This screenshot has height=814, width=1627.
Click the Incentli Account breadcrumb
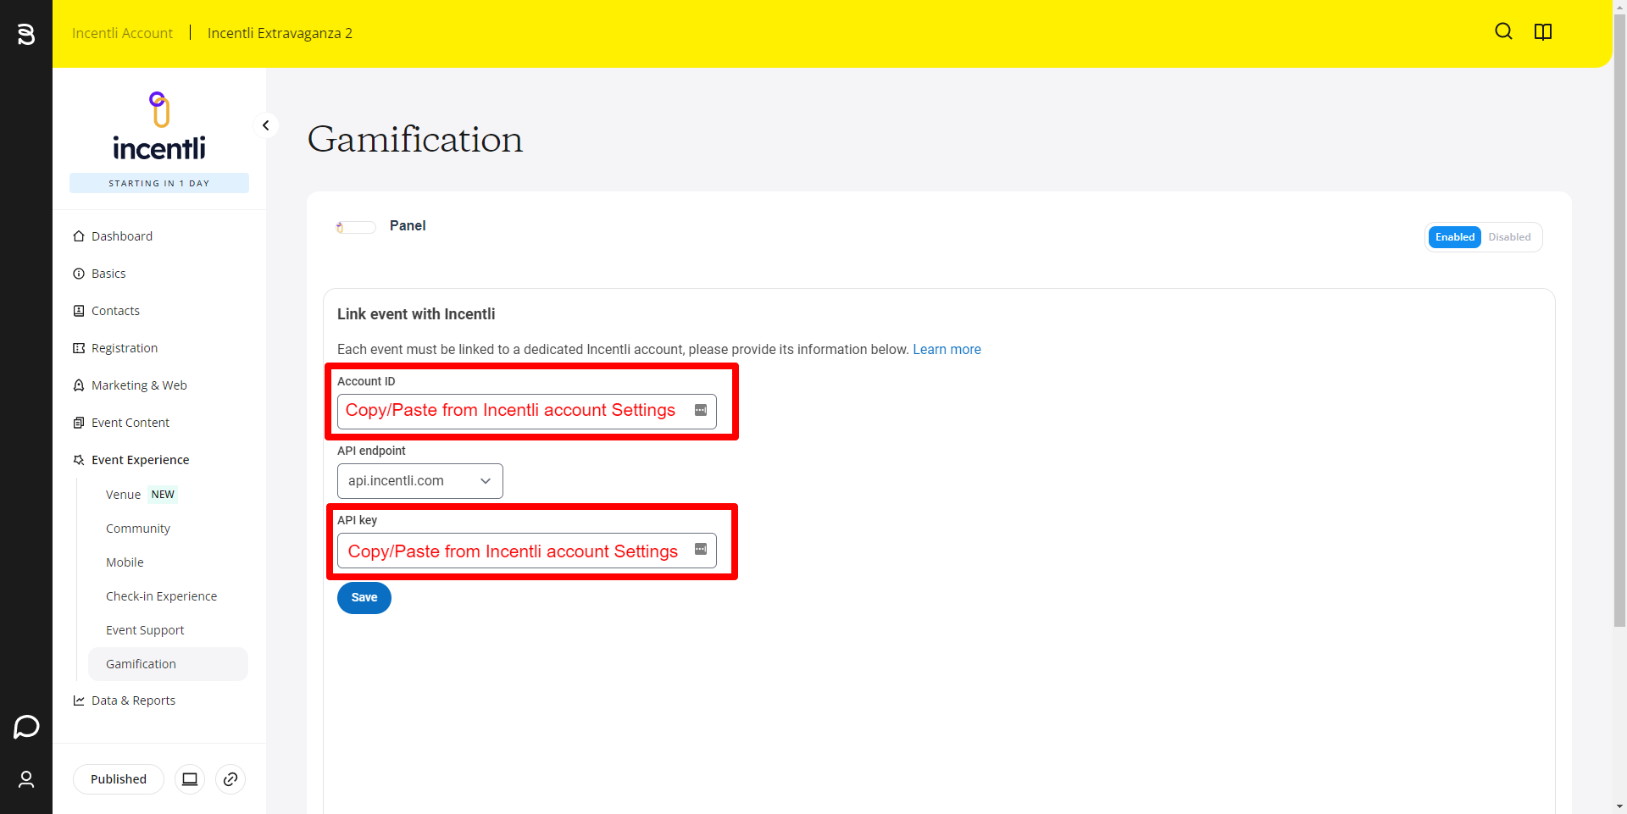[122, 33]
